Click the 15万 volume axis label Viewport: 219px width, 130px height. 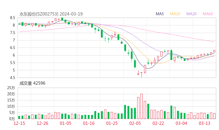click(11, 100)
